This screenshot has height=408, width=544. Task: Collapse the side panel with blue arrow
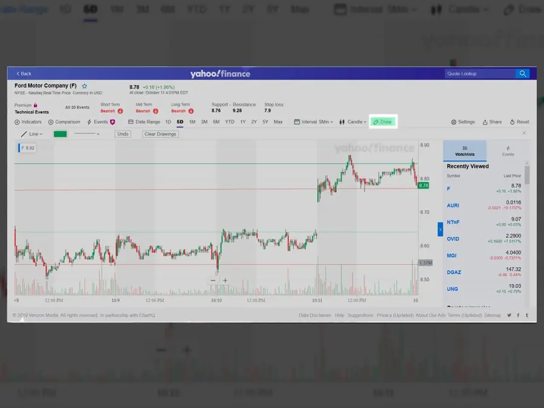click(x=440, y=230)
